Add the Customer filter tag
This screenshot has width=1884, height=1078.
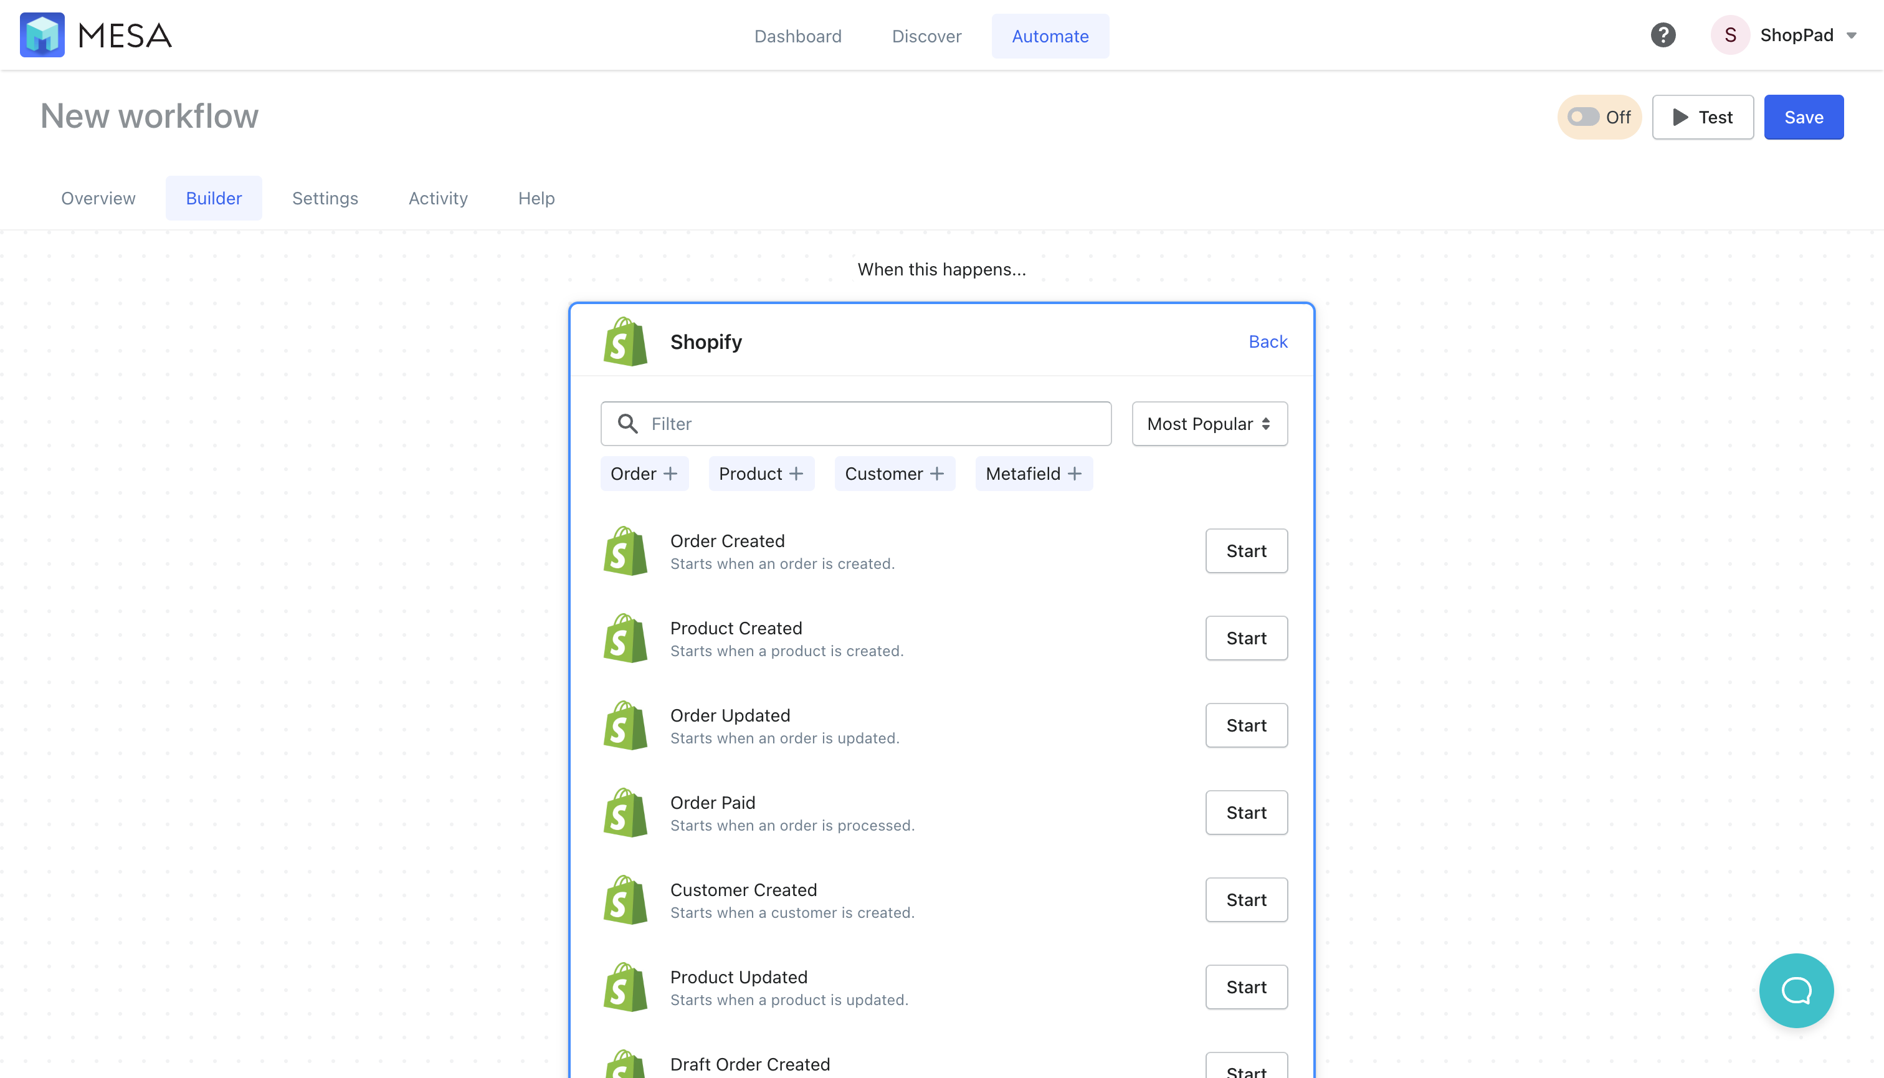tap(894, 474)
